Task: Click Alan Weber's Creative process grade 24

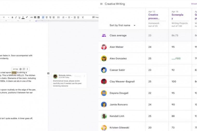Action: (x=150, y=47)
